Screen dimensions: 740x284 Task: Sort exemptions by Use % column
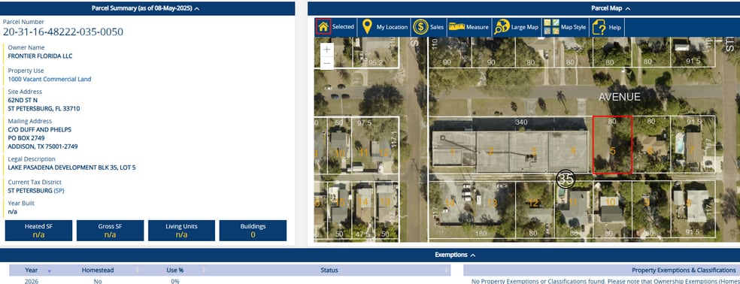pos(174,270)
